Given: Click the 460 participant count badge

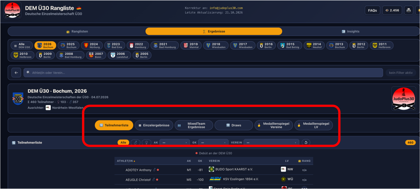Looking at the screenshot, I should 411,143.
